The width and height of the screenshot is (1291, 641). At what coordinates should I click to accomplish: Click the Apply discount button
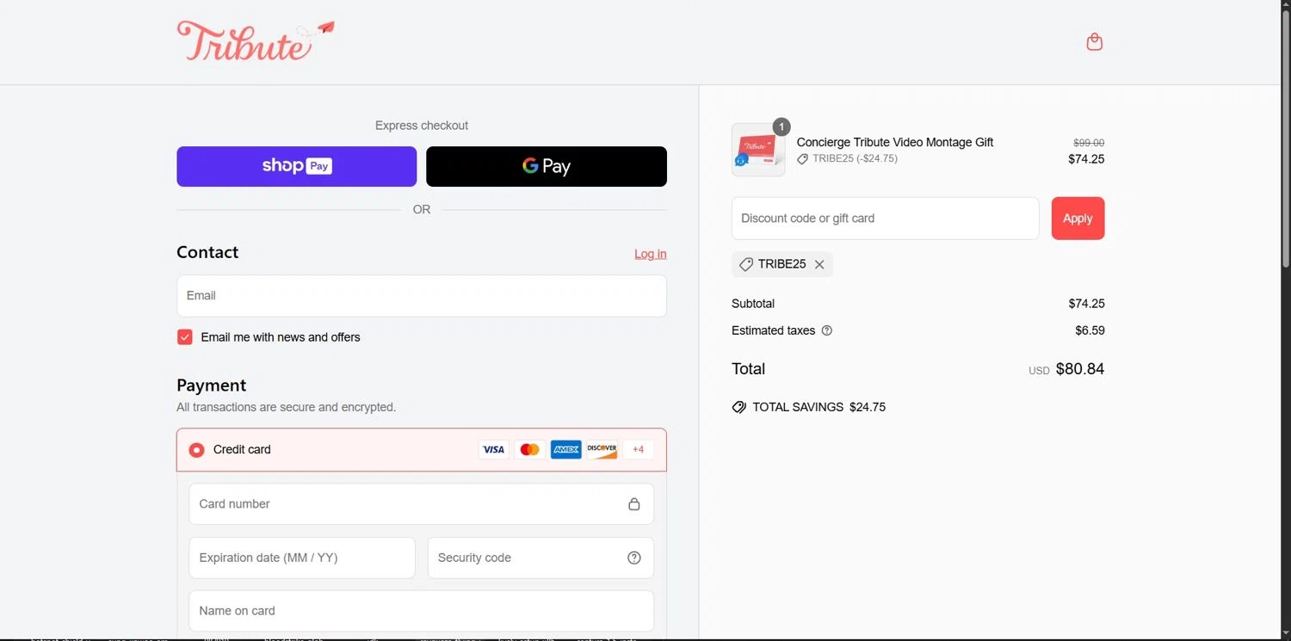pos(1078,219)
